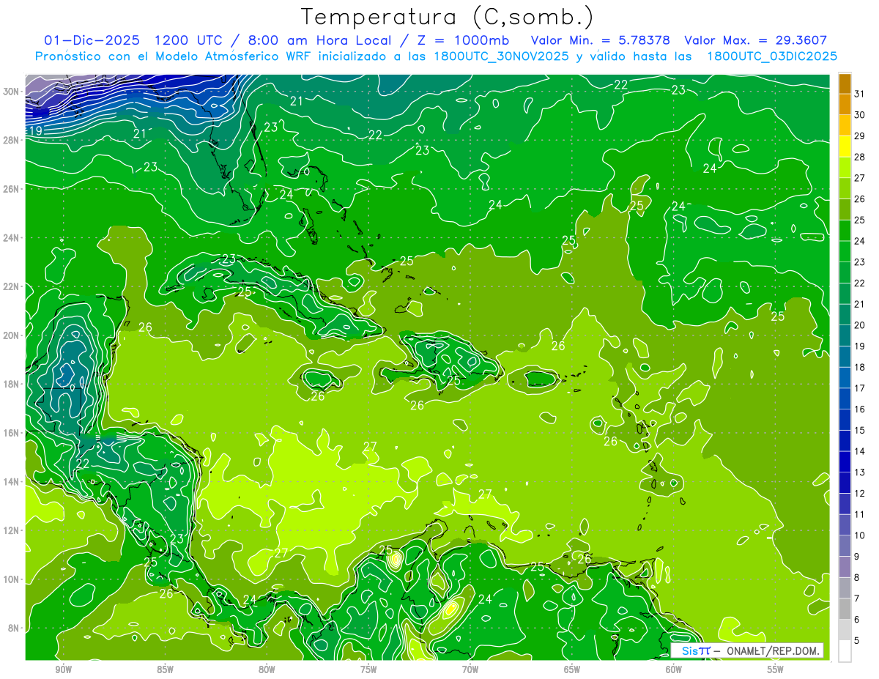Click the 75W longitude axis label
The image size is (879, 679).
point(368,669)
